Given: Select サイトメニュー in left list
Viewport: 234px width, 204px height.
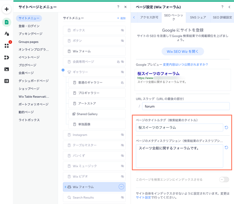Looking at the screenshot, I should pos(29,18).
